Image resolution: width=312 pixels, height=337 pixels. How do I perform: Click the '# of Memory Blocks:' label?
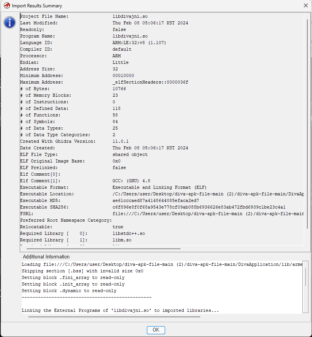click(46, 95)
